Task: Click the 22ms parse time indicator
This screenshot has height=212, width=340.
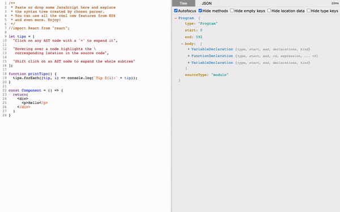Action: pyautogui.click(x=335, y=3)
